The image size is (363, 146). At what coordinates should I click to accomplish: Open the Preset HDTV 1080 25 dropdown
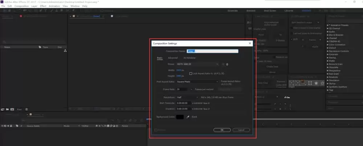point(197,64)
